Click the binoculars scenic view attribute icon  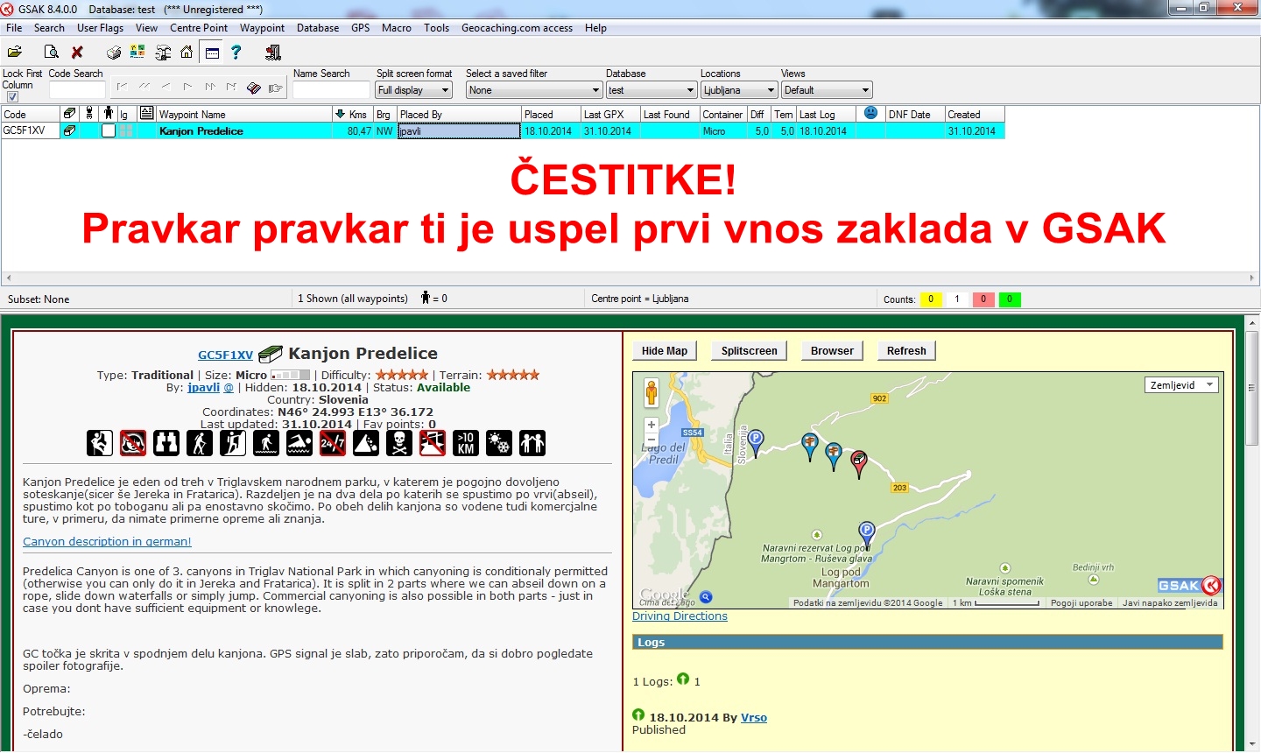[166, 443]
